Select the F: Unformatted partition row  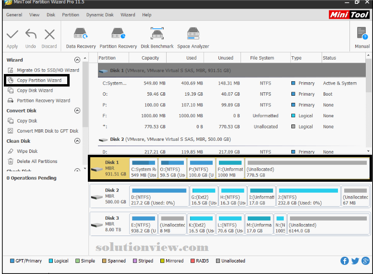[232, 116]
